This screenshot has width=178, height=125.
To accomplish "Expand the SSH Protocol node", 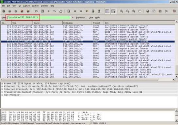I will pyautogui.click(x=2, y=95).
